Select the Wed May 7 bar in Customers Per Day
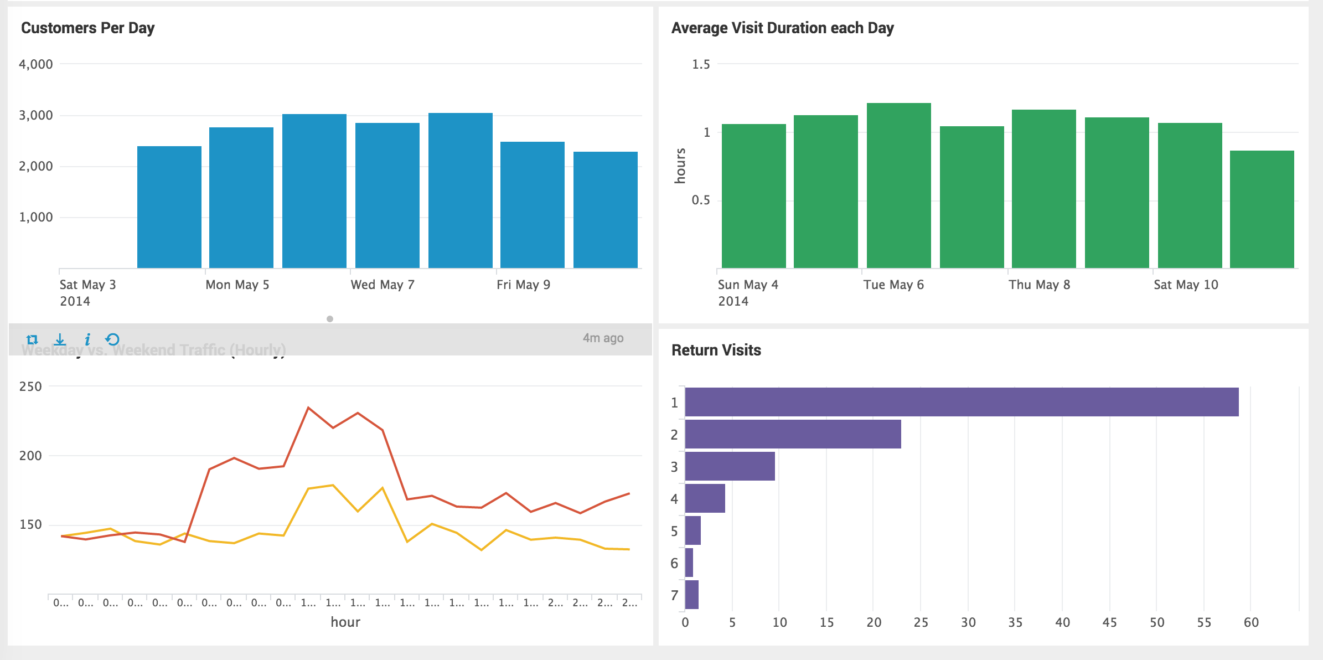1323x660 pixels. click(x=387, y=195)
